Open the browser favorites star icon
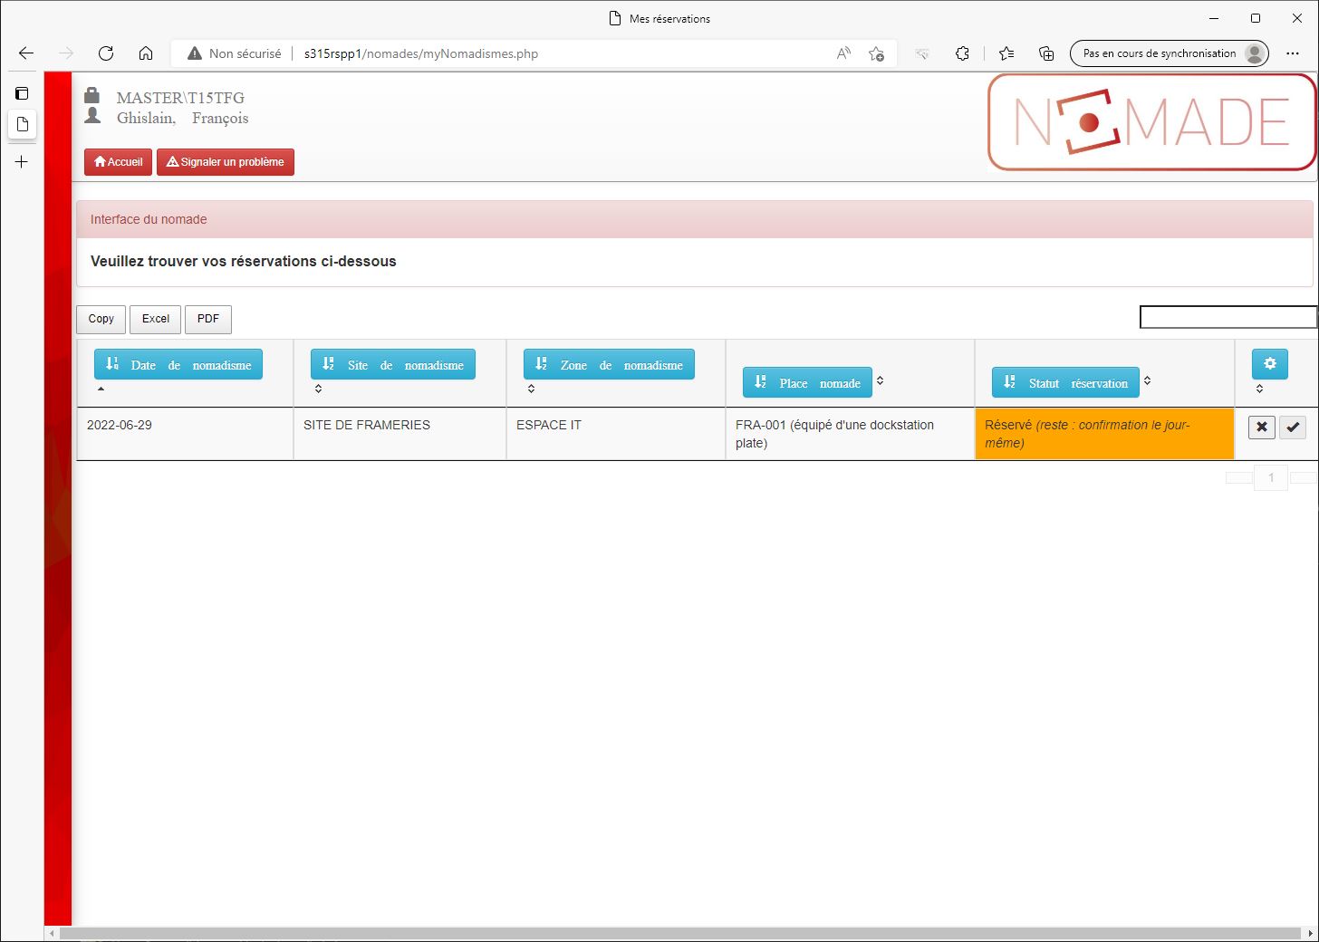 [1006, 53]
